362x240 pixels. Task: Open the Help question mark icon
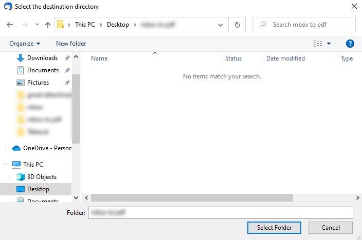coord(350,44)
